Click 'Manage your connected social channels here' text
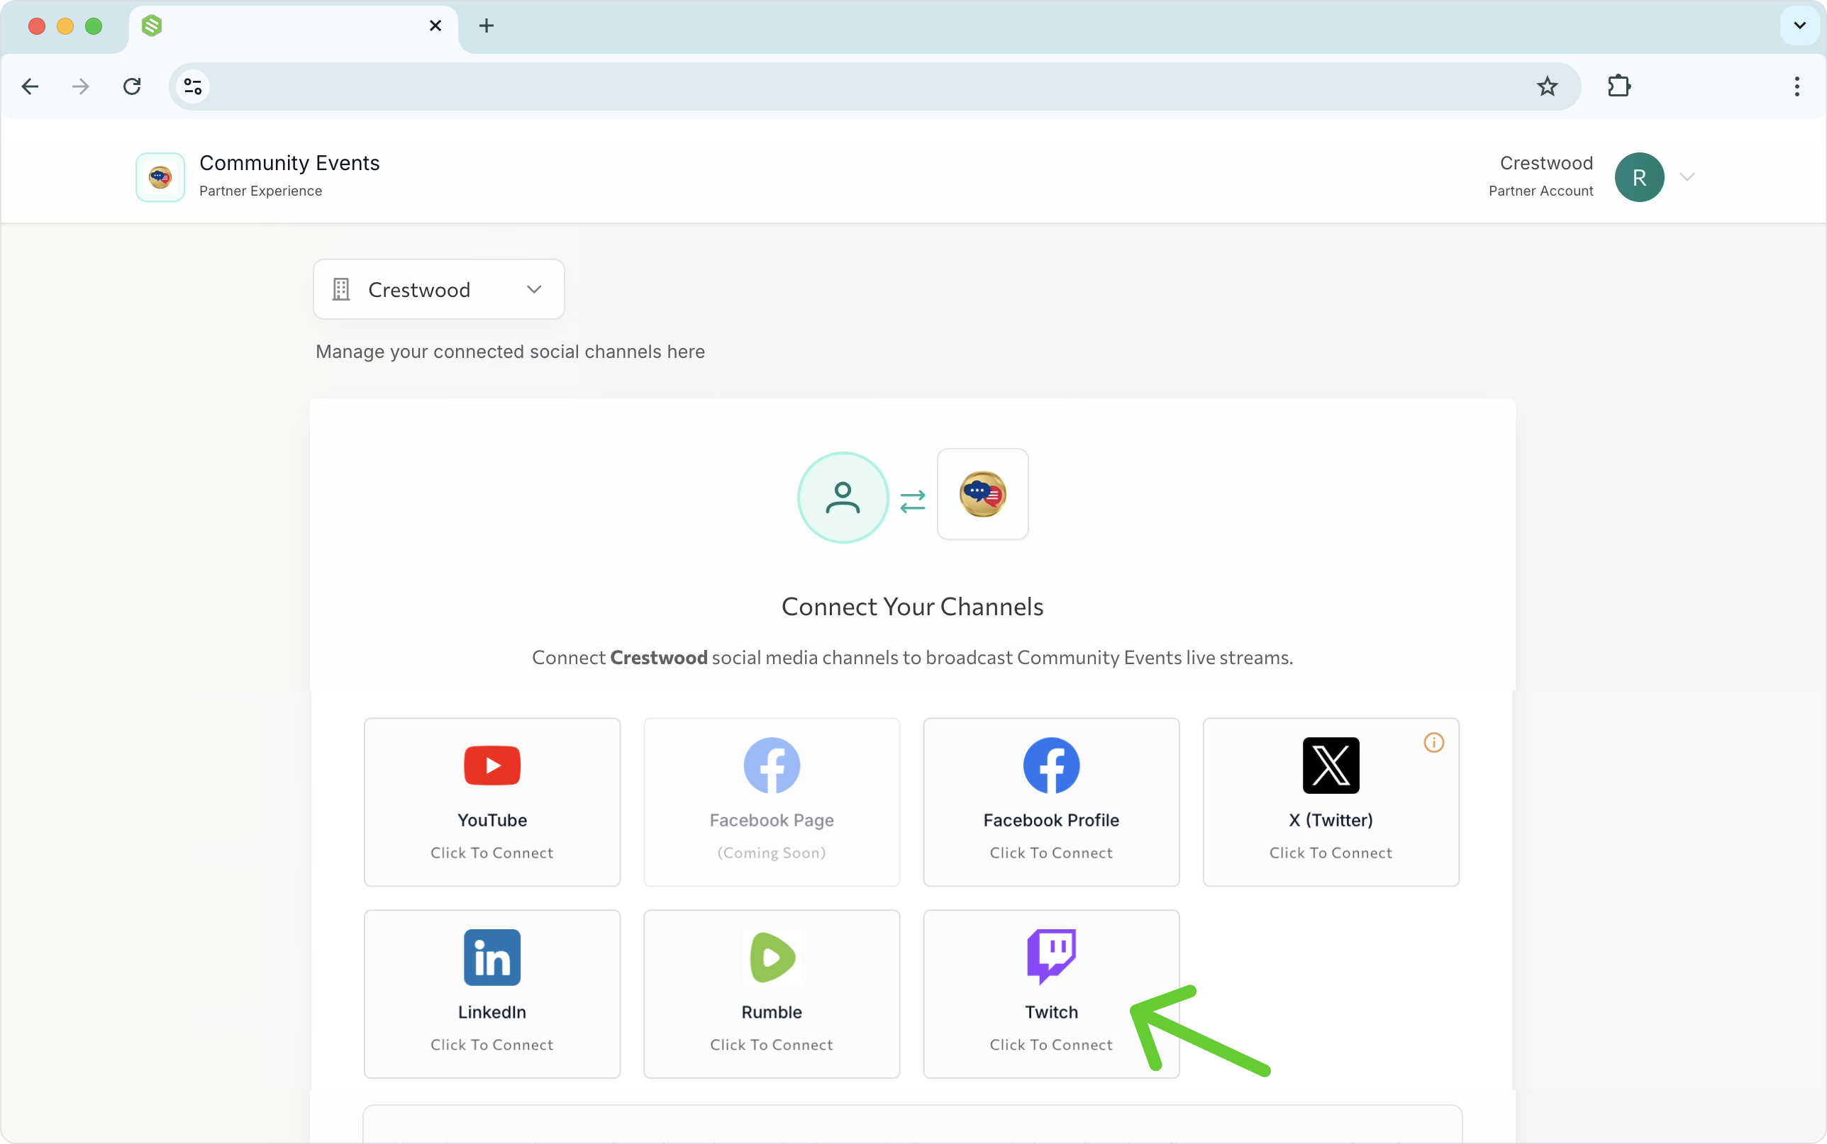 (510, 352)
